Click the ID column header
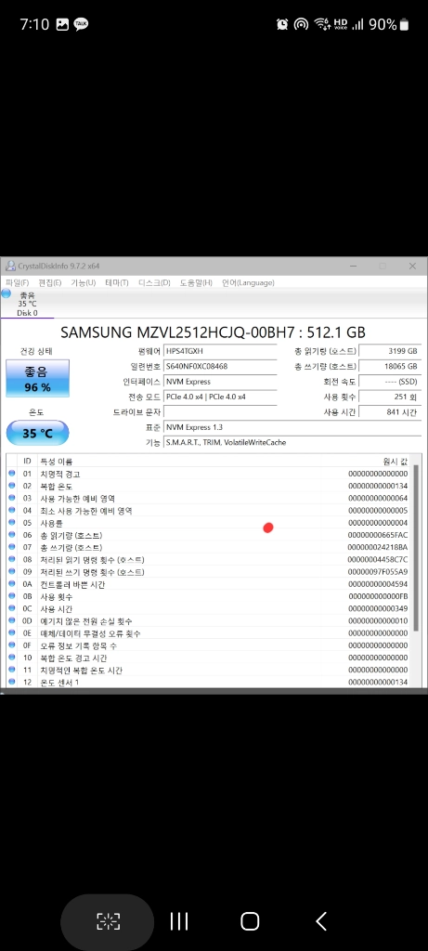 [27, 462]
